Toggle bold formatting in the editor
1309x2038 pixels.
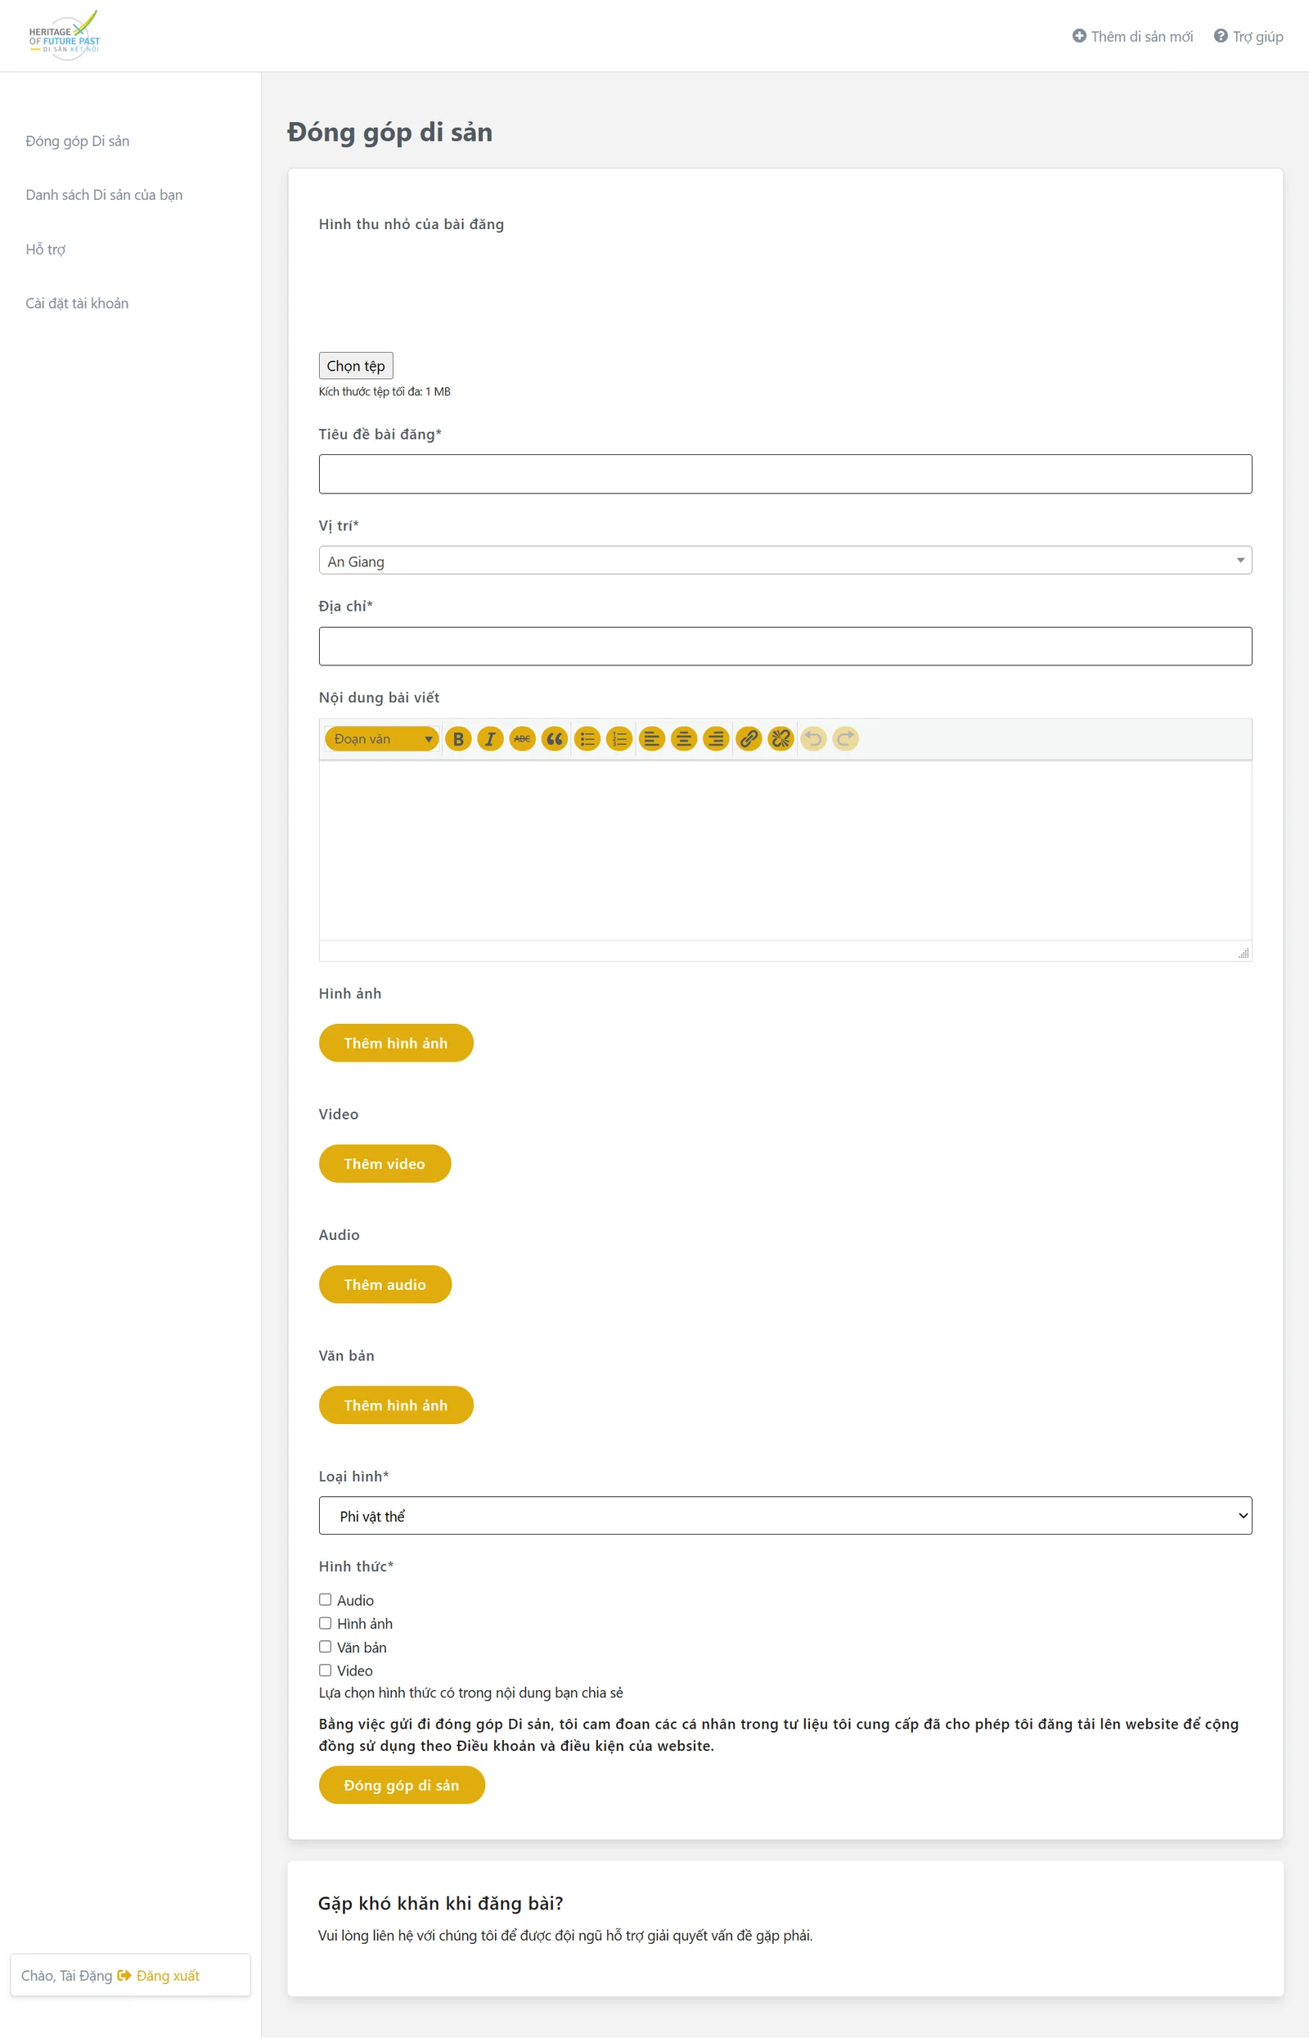[x=458, y=739]
